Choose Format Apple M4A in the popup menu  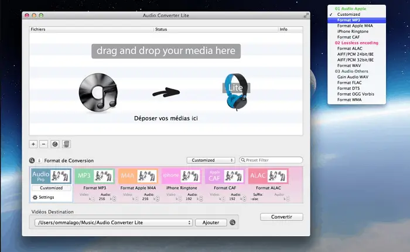pos(357,26)
